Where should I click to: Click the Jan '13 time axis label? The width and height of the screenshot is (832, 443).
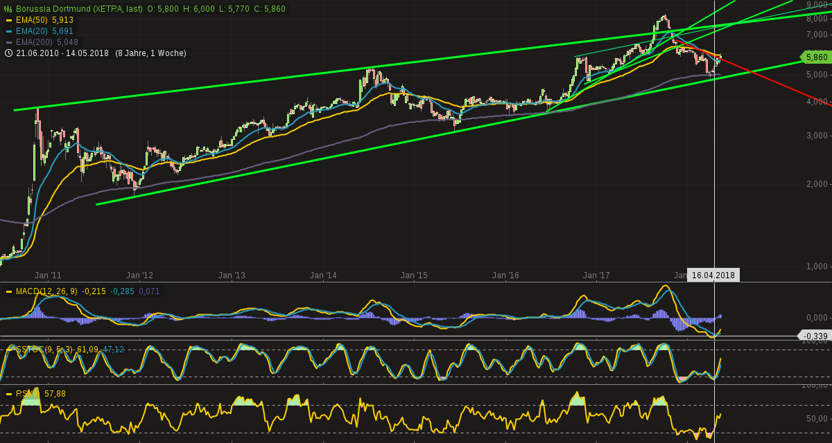click(x=232, y=275)
